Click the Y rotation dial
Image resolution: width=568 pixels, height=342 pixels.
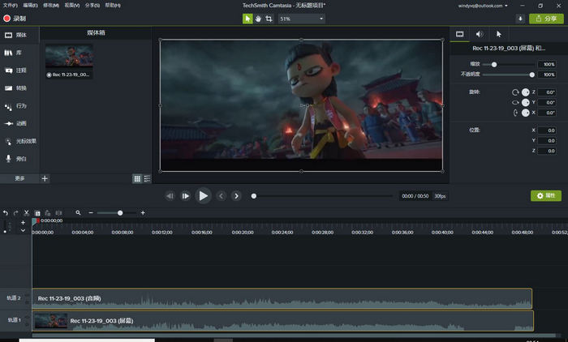point(525,102)
